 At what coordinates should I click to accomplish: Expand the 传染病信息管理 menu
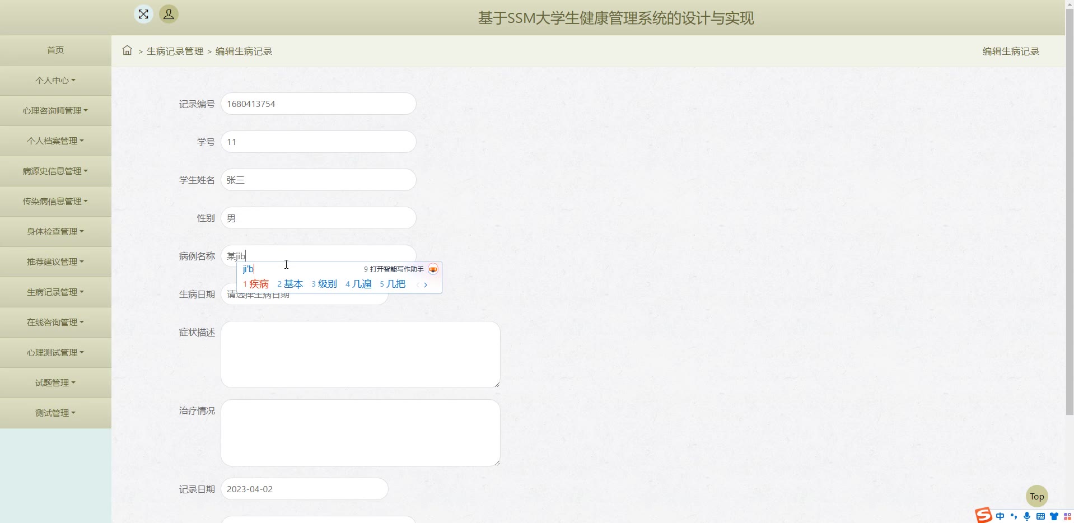(55, 201)
